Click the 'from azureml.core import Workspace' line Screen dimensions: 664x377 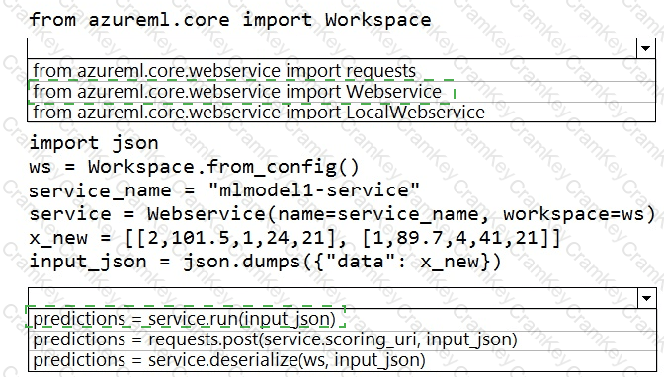[230, 20]
